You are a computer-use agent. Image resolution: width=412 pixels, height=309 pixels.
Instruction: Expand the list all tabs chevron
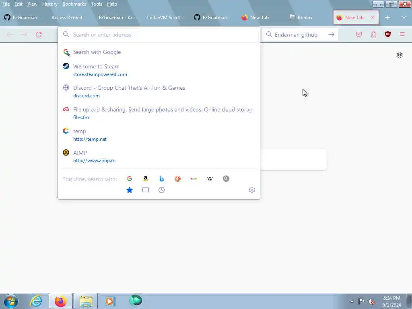click(404, 18)
